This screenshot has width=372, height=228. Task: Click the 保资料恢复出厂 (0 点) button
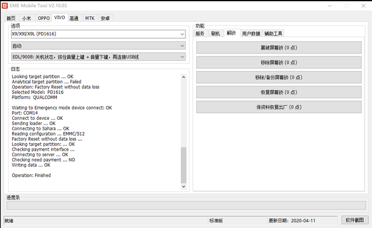coord(279,107)
